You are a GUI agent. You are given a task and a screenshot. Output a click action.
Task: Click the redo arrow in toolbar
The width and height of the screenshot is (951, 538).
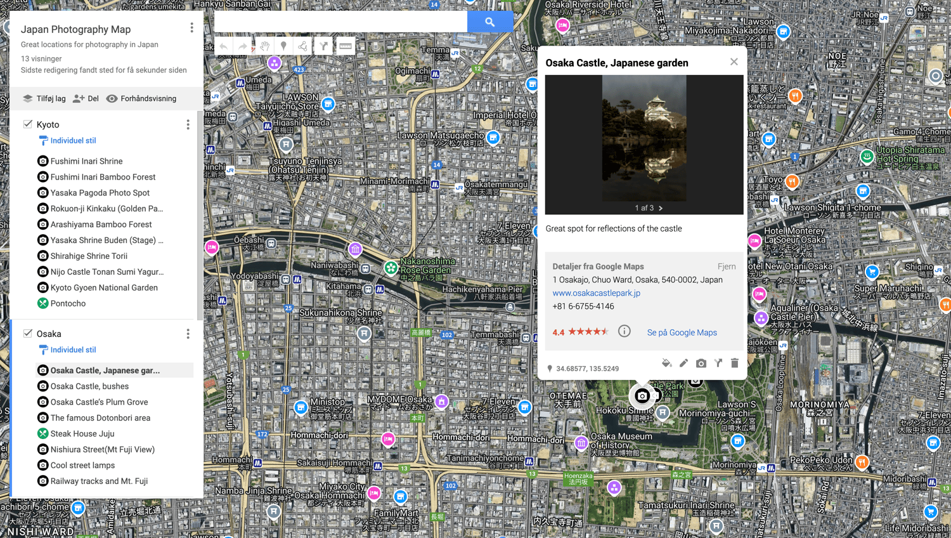point(242,46)
